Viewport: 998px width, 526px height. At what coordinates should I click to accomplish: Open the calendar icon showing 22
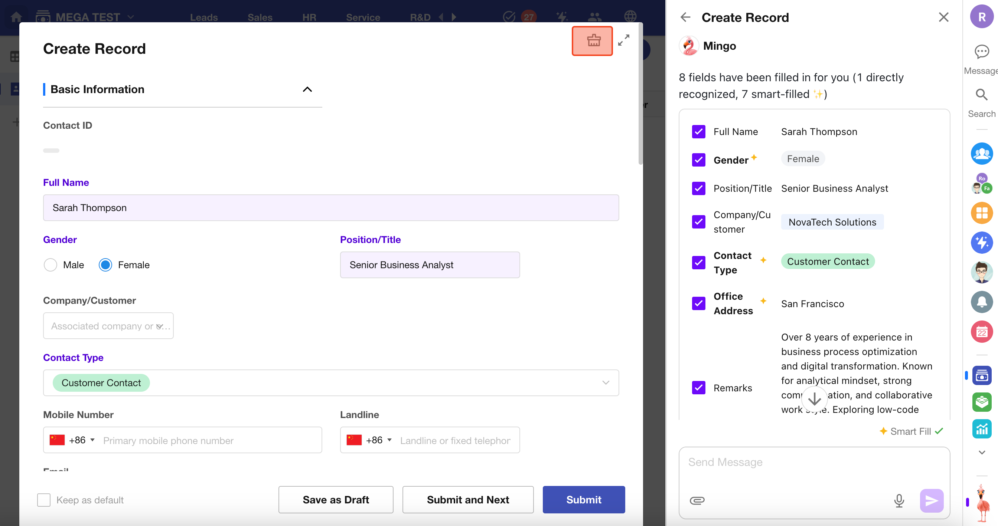981,332
